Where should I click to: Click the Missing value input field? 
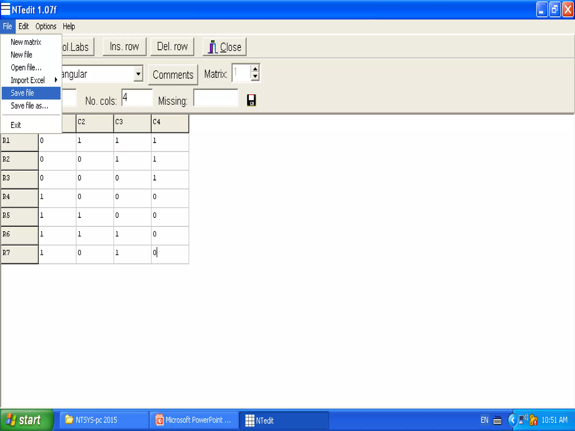[216, 98]
